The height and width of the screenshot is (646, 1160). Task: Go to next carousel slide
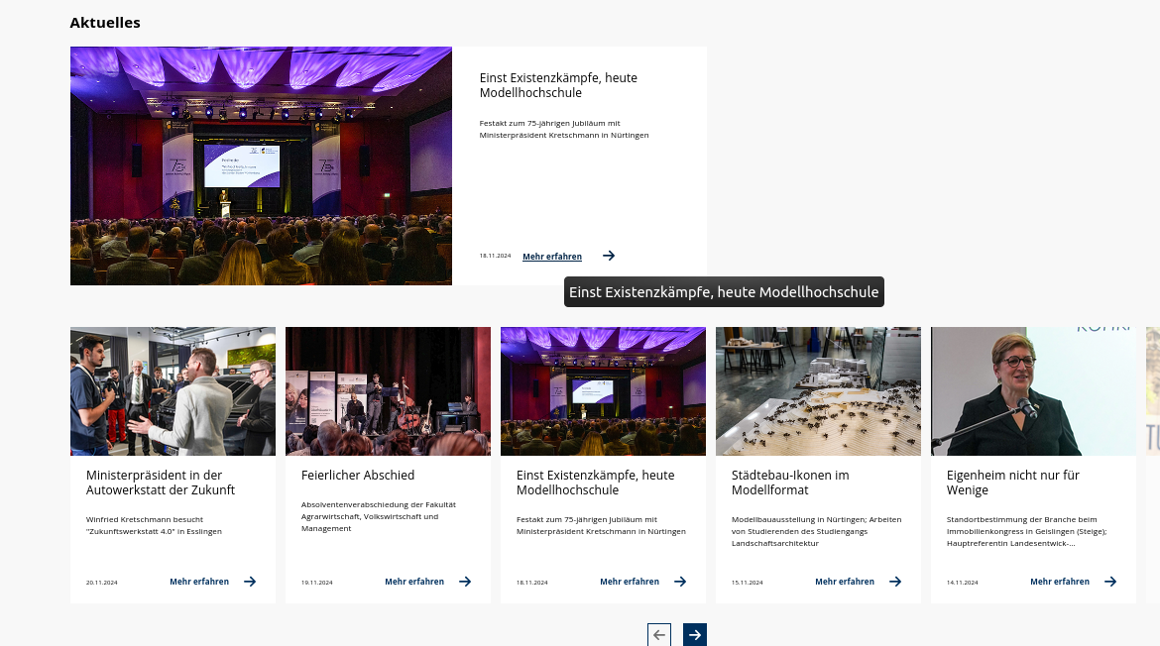point(695,635)
